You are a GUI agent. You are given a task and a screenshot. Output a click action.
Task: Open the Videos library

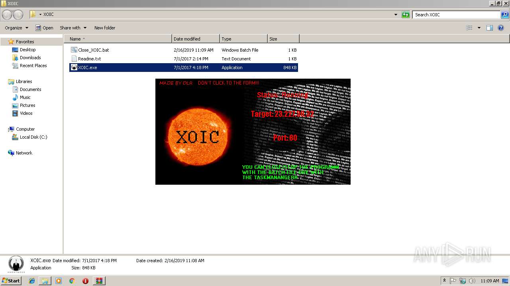pos(26,113)
